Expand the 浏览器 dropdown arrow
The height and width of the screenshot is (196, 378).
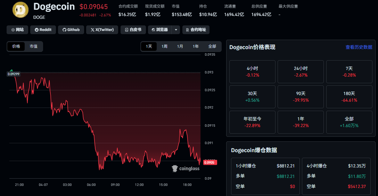(x=176, y=30)
